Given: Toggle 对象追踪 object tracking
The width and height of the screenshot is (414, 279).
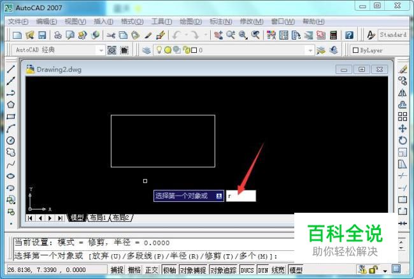Looking at the screenshot, I should [x=224, y=269].
